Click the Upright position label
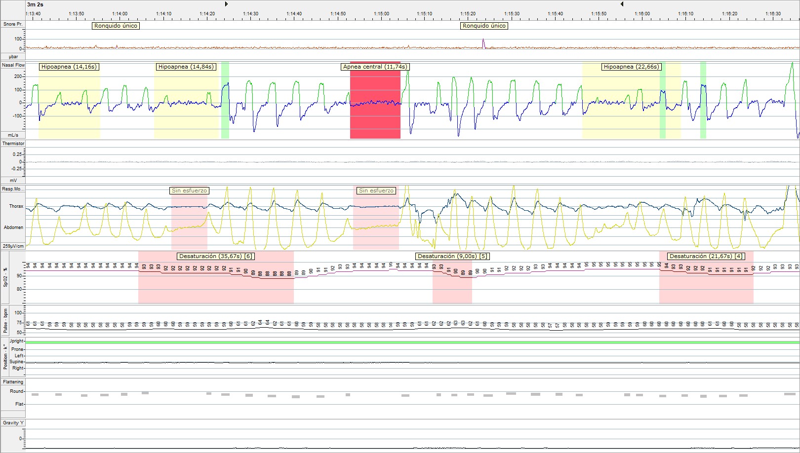800x453 pixels. point(16,341)
